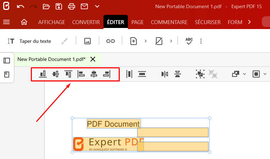270x159 pixels.
Task: Go to the Home tab icon
Action: 24,22
